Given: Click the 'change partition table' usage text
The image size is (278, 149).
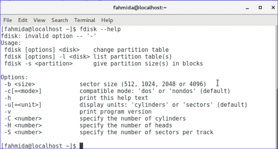Looking at the screenshot, I should pos(131,50).
